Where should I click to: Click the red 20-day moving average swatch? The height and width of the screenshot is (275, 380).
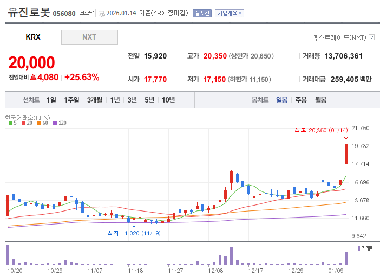coord(23,123)
